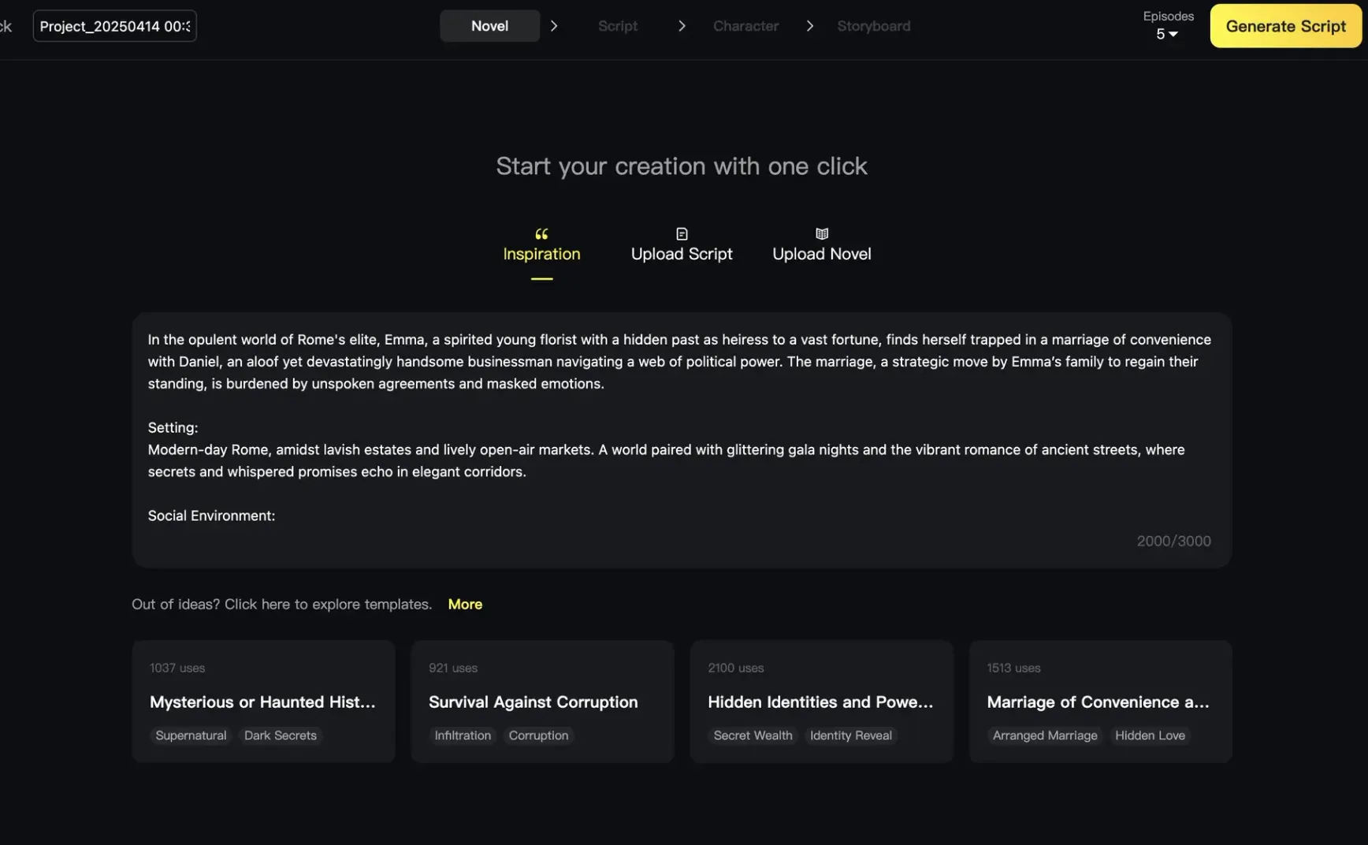Pick the Marriage of Convenience template card
Screen dimensions: 1368x845
[1100, 702]
